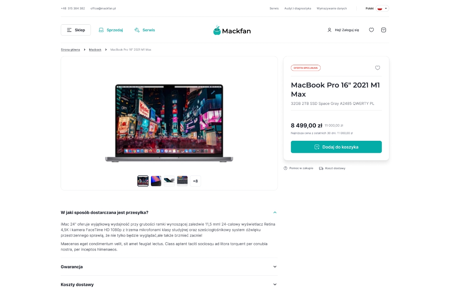Open the Sklep hamburger menu
Image resolution: width=450 pixels, height=290 pixels.
(75, 30)
